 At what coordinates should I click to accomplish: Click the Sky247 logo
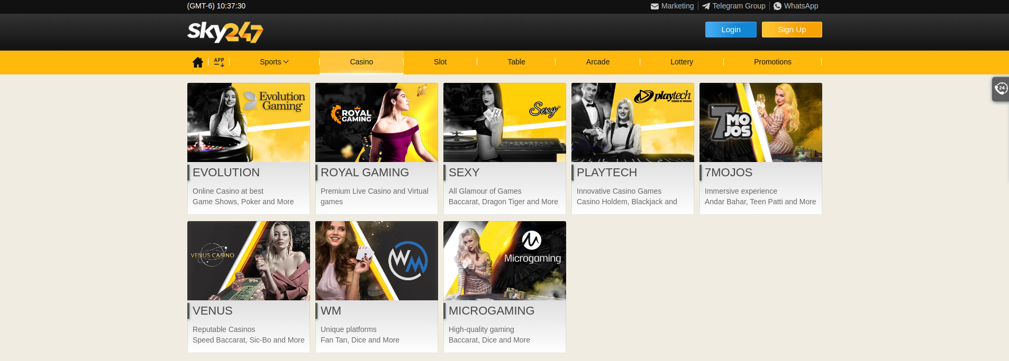[225, 32]
